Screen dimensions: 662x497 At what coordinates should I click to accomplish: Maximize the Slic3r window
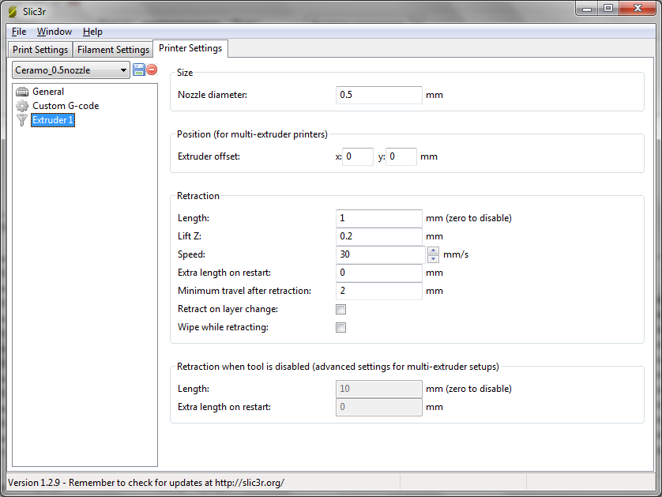(x=608, y=9)
